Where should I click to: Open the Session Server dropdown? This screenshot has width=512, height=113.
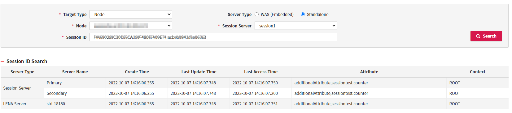pyautogui.click(x=295, y=26)
